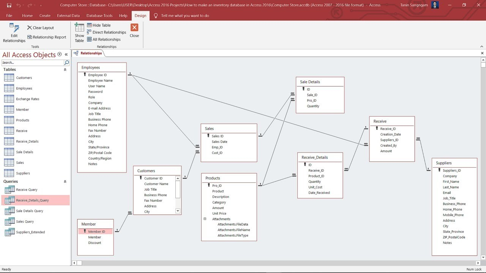
Task: Select Pro_ID field in Products table
Action: (217, 186)
